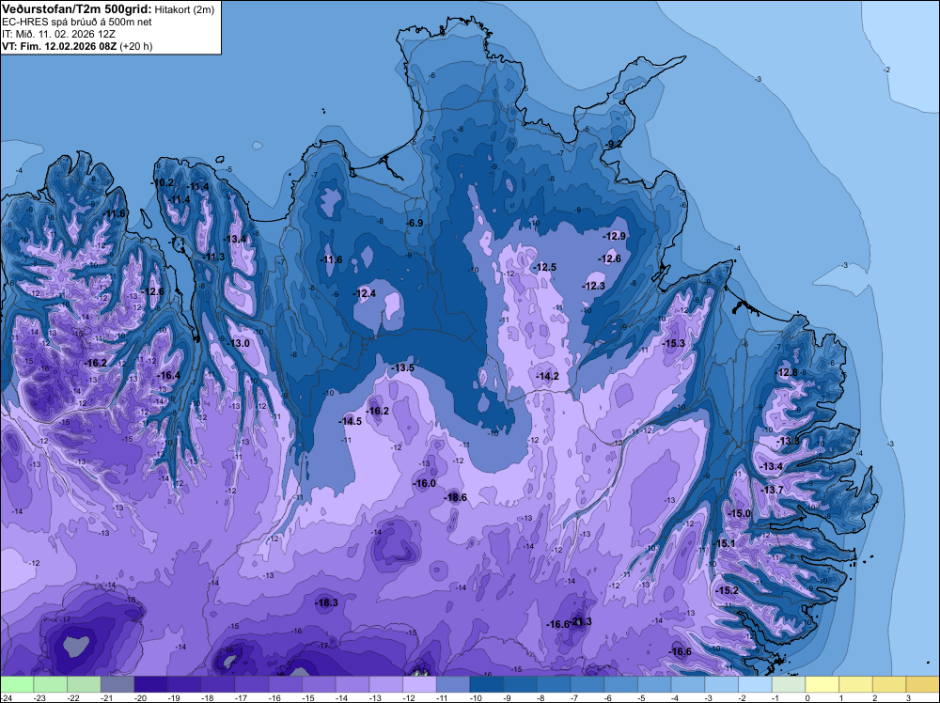This screenshot has width=940, height=703.
Task: Click the initial time 'IT: Mið. 11. 02. 2026 12Z'
Action: 58,34
